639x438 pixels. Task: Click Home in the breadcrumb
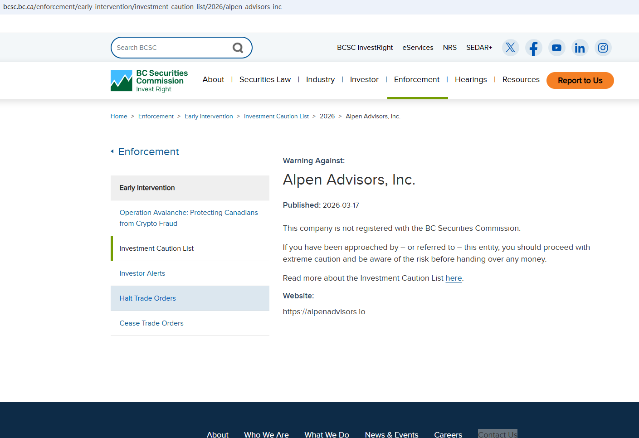[119, 117]
